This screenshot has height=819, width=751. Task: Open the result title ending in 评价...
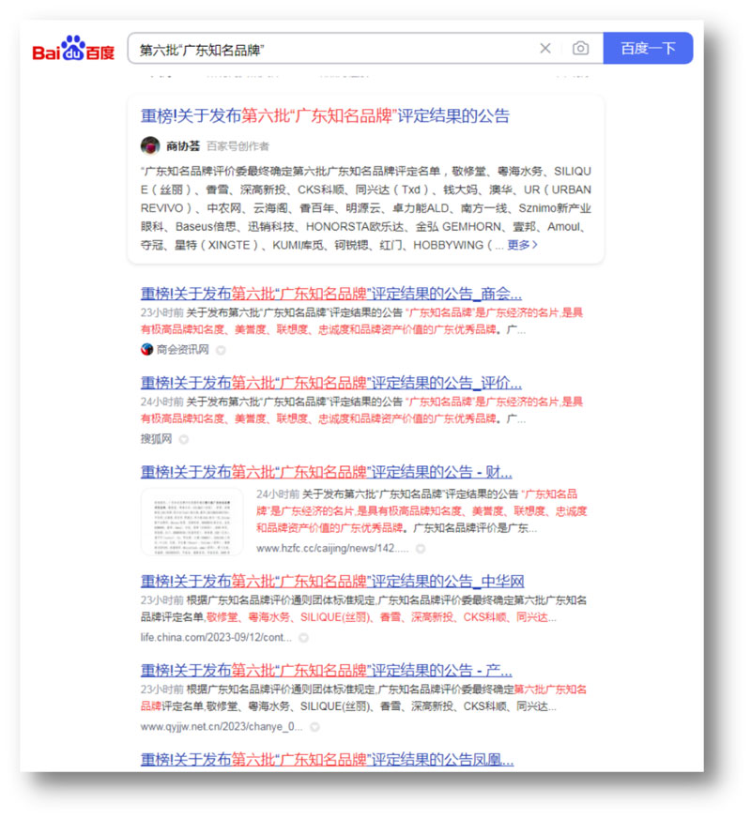coord(331,383)
